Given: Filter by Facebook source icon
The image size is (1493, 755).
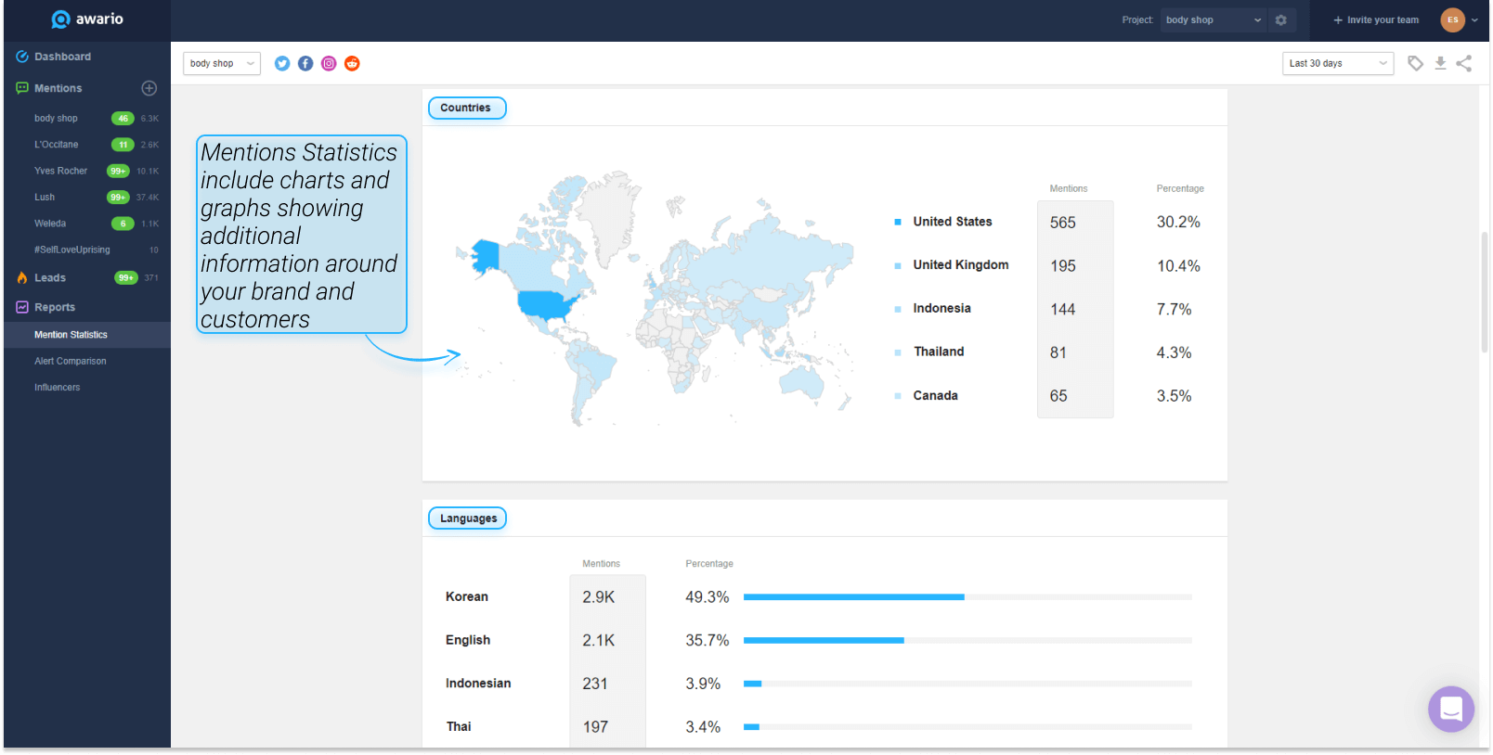Looking at the screenshot, I should point(305,63).
